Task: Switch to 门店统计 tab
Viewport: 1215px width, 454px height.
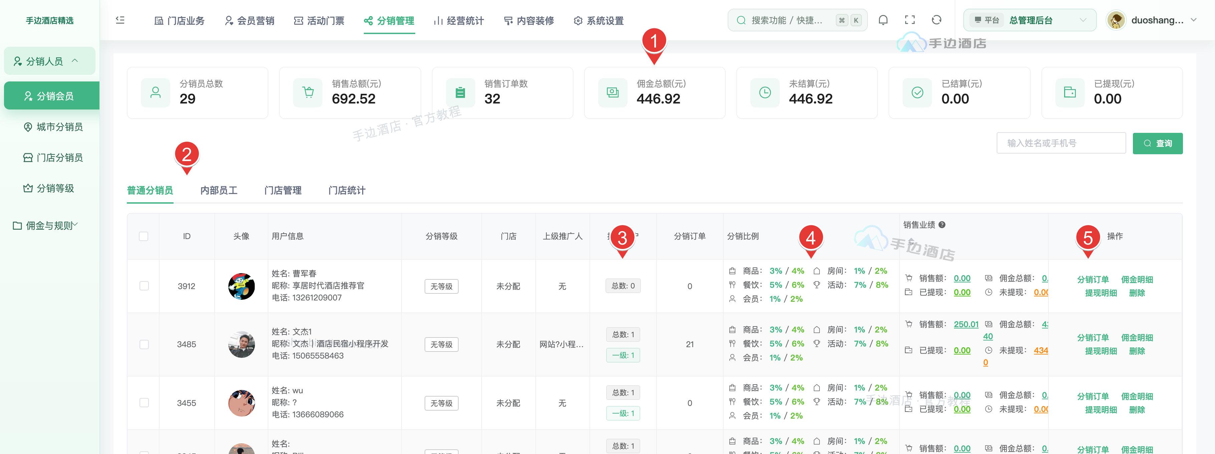Action: [347, 190]
